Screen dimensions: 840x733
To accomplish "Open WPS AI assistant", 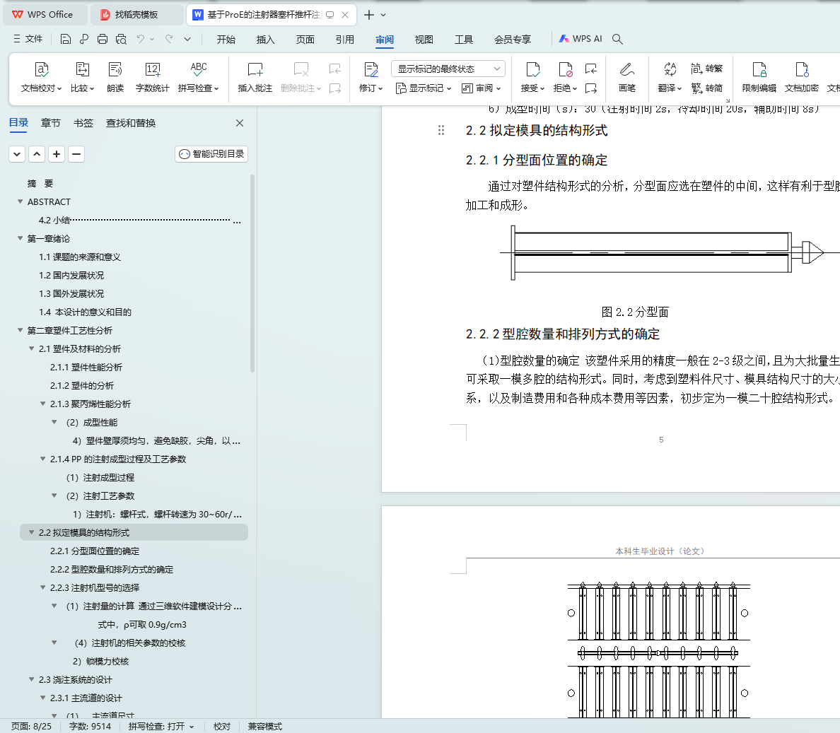I will coord(581,39).
